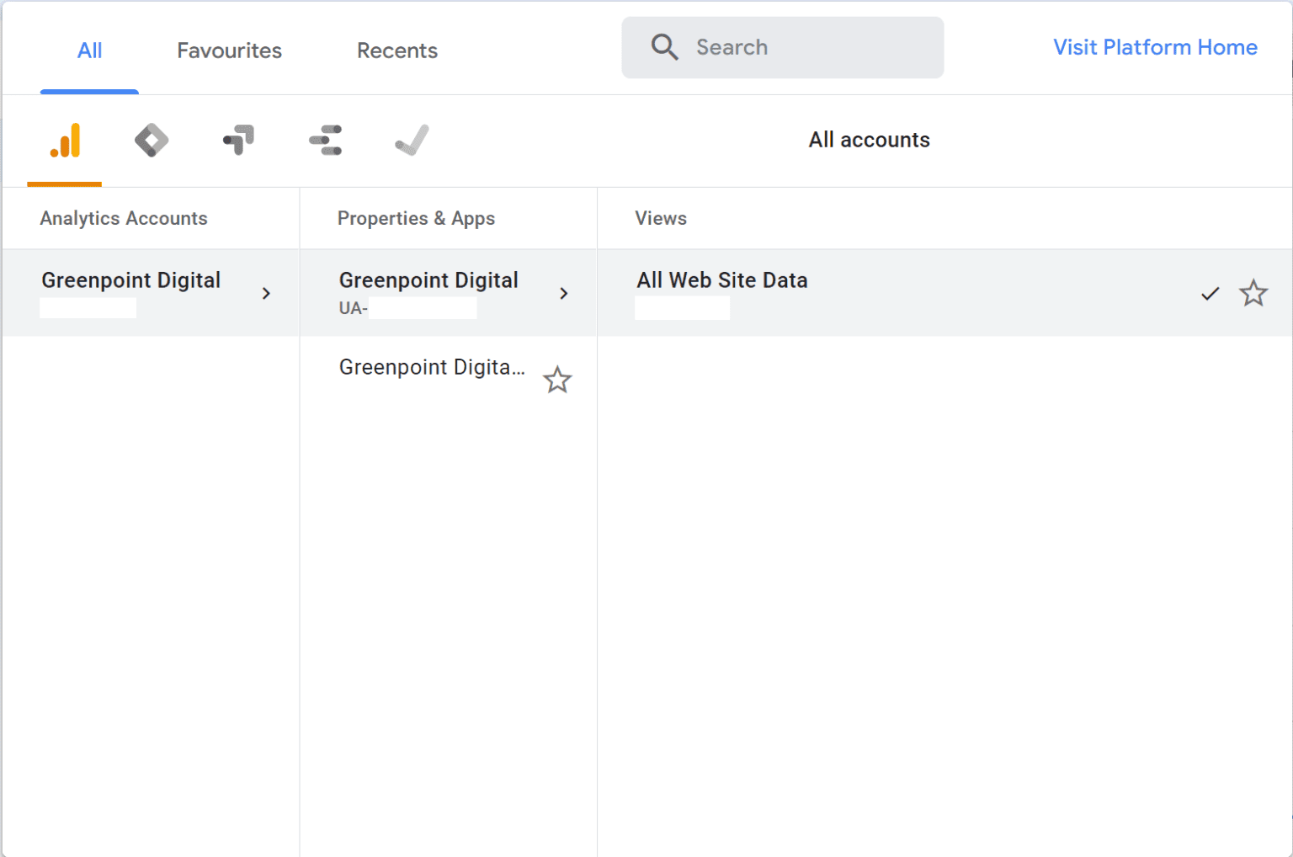This screenshot has width=1293, height=857.
Task: Choose the truncated Greenpoint Digita… property row
Action: point(448,380)
